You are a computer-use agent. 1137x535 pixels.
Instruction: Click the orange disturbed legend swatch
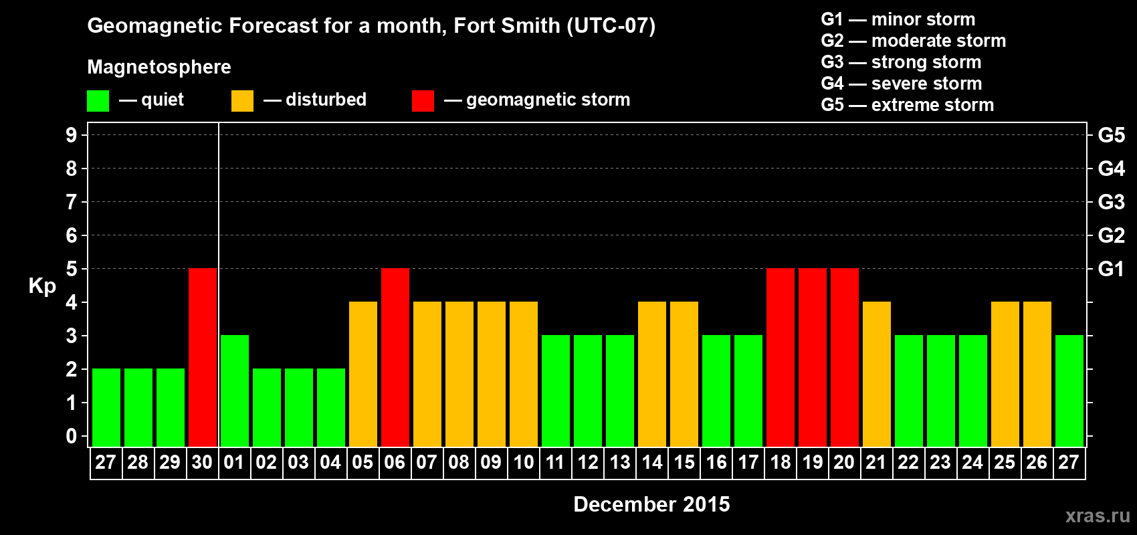pyautogui.click(x=243, y=101)
